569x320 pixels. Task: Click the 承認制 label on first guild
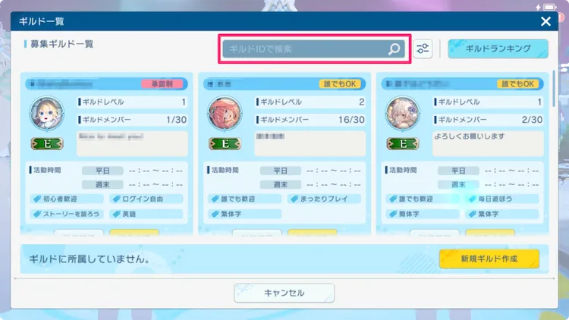(162, 84)
